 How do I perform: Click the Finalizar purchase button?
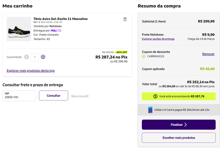(x=179, y=125)
